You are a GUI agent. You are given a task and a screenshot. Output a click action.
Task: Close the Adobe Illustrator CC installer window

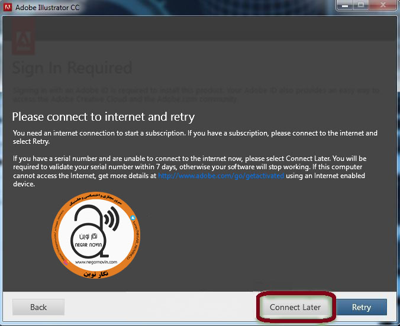383,5
